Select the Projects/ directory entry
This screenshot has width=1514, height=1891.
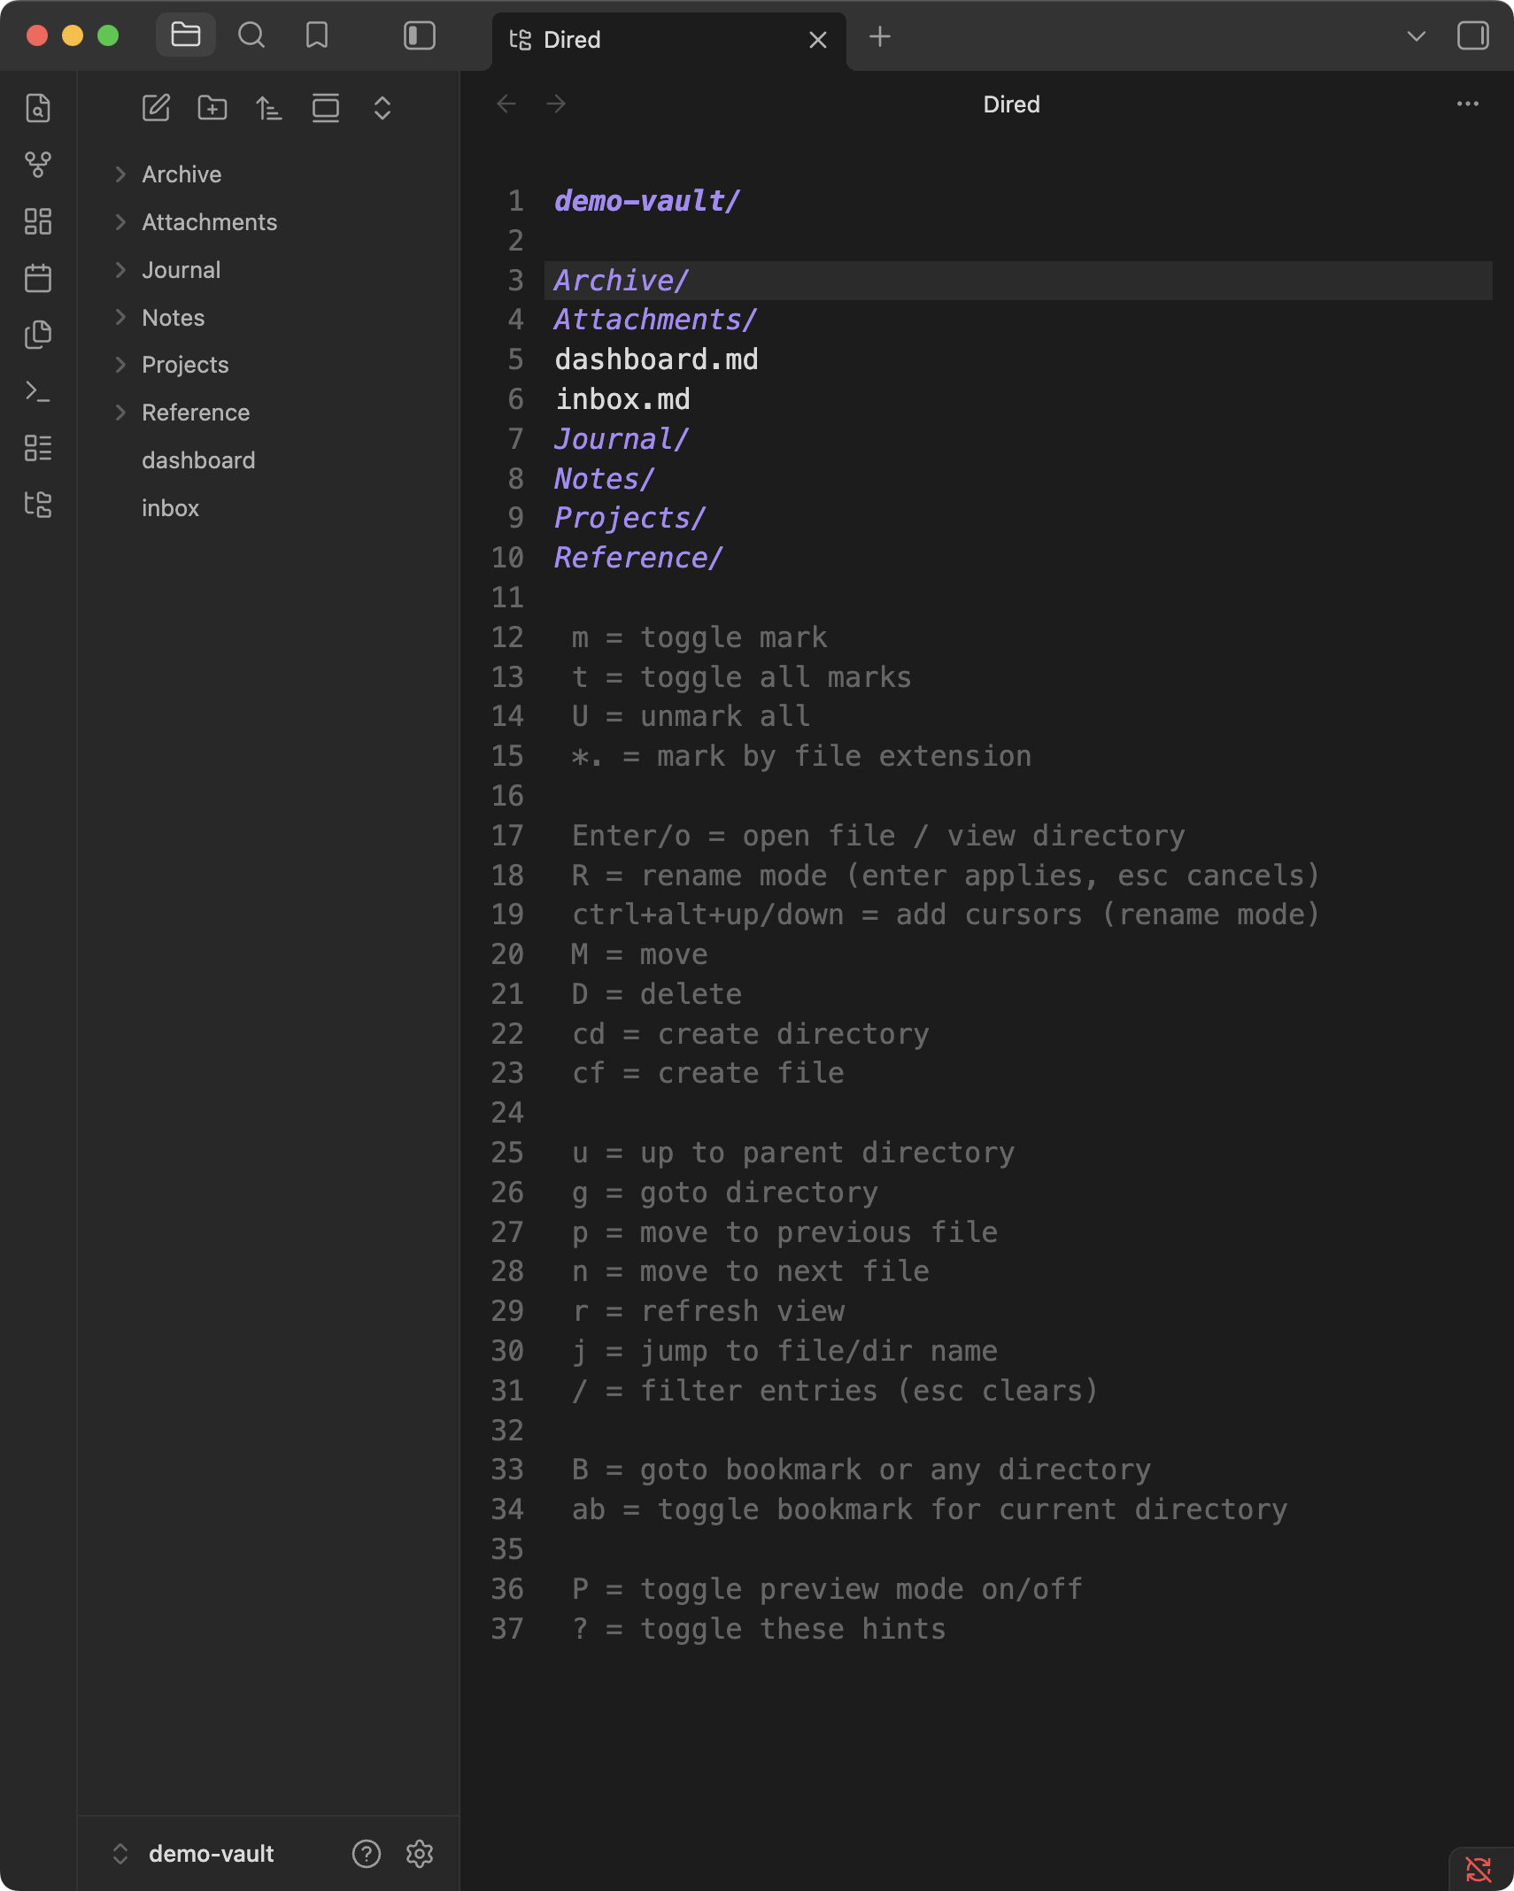coord(630,518)
